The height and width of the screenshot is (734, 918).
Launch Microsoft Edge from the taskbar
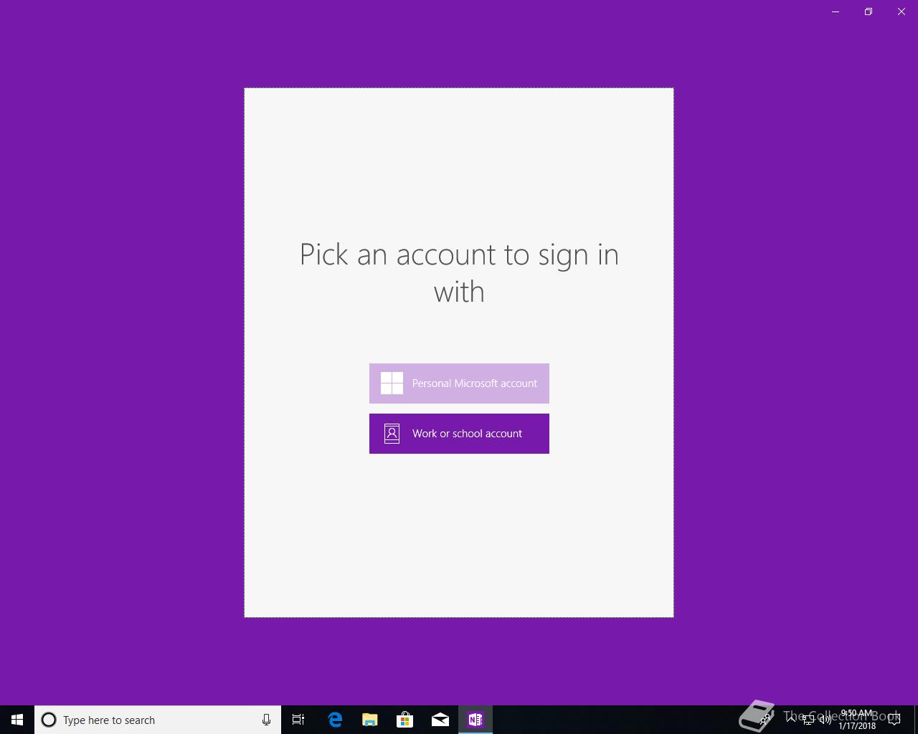pos(335,720)
